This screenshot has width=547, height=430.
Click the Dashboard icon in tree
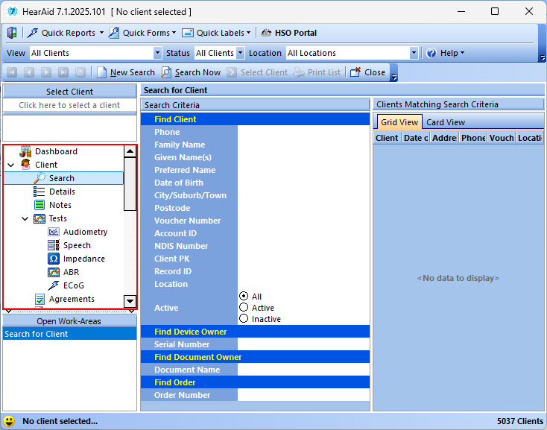click(x=25, y=151)
